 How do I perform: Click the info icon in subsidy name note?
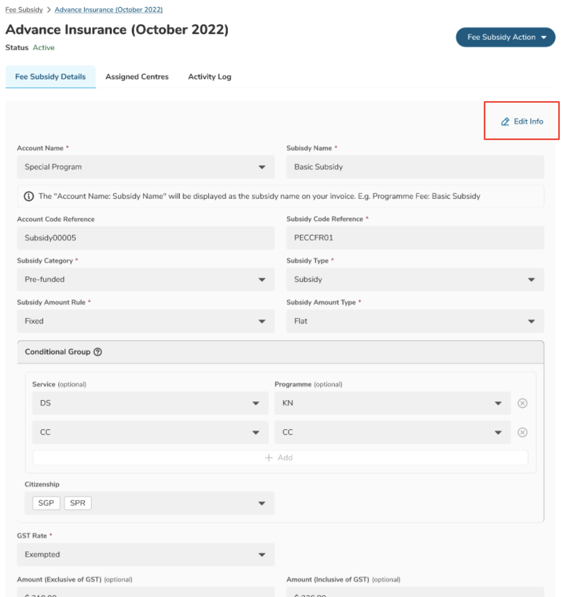[29, 196]
